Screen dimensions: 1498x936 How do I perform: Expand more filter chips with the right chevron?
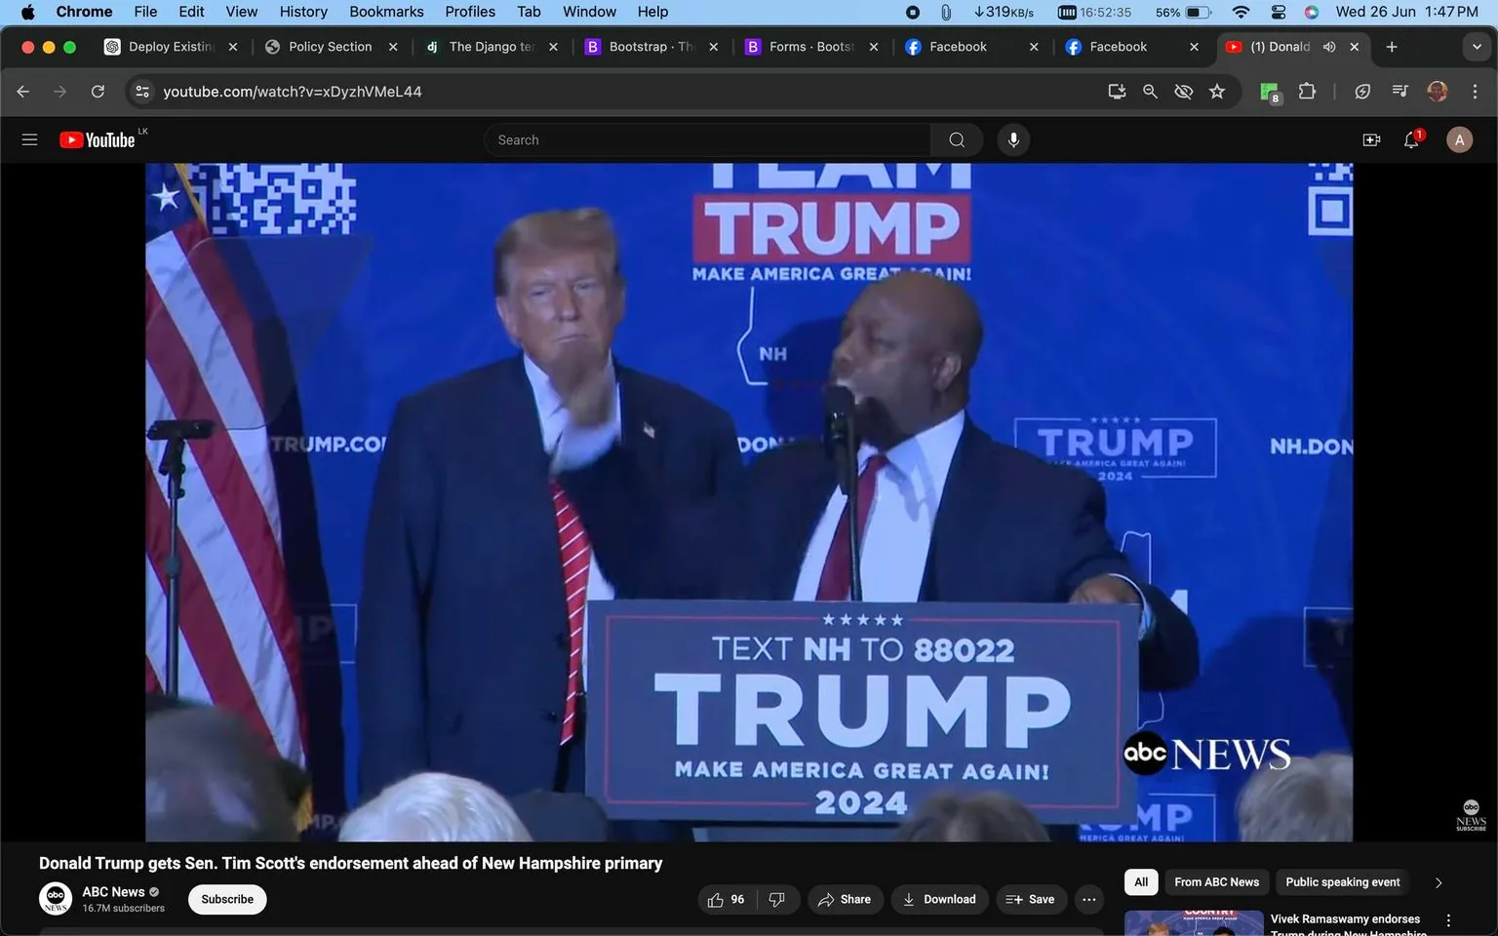click(x=1438, y=881)
